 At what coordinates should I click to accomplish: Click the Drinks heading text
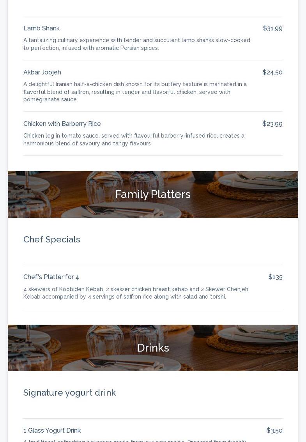pyautogui.click(x=153, y=348)
